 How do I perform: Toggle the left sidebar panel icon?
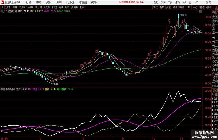[x=2, y=7]
